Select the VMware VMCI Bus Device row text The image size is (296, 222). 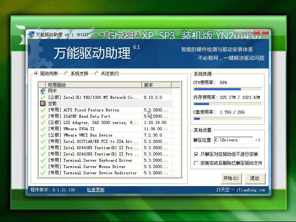tap(80, 135)
